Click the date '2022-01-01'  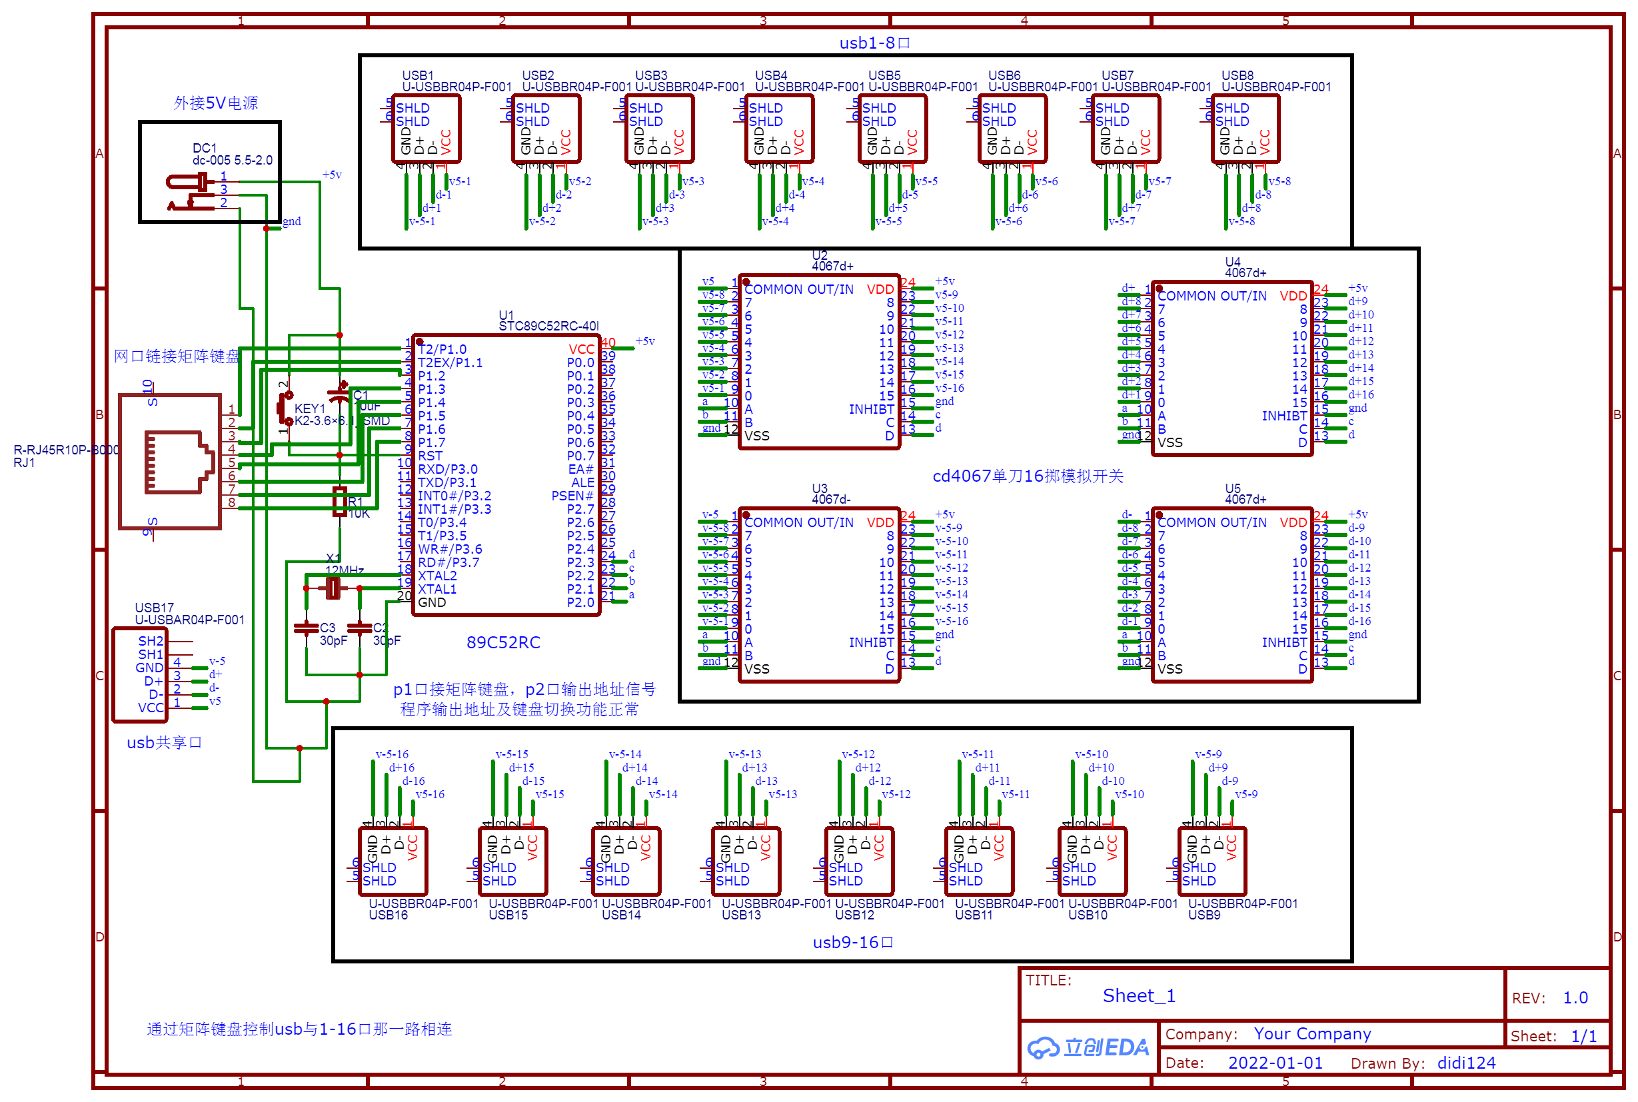1275,1063
